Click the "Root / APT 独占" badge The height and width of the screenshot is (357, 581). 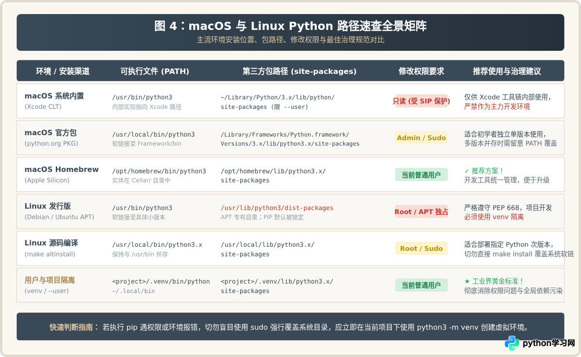pyautogui.click(x=421, y=212)
